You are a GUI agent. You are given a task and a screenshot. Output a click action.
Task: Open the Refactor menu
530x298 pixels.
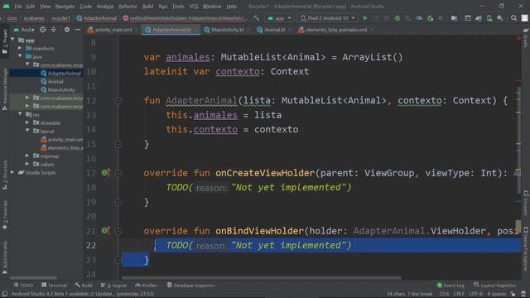tap(128, 6)
